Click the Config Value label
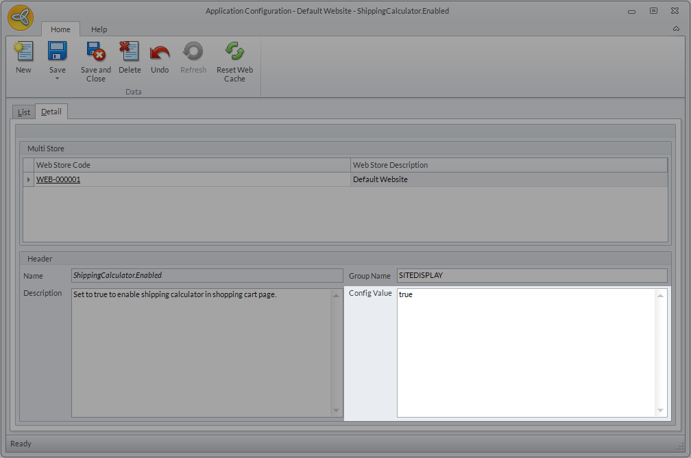Viewport: 691px width, 458px height. (x=370, y=293)
